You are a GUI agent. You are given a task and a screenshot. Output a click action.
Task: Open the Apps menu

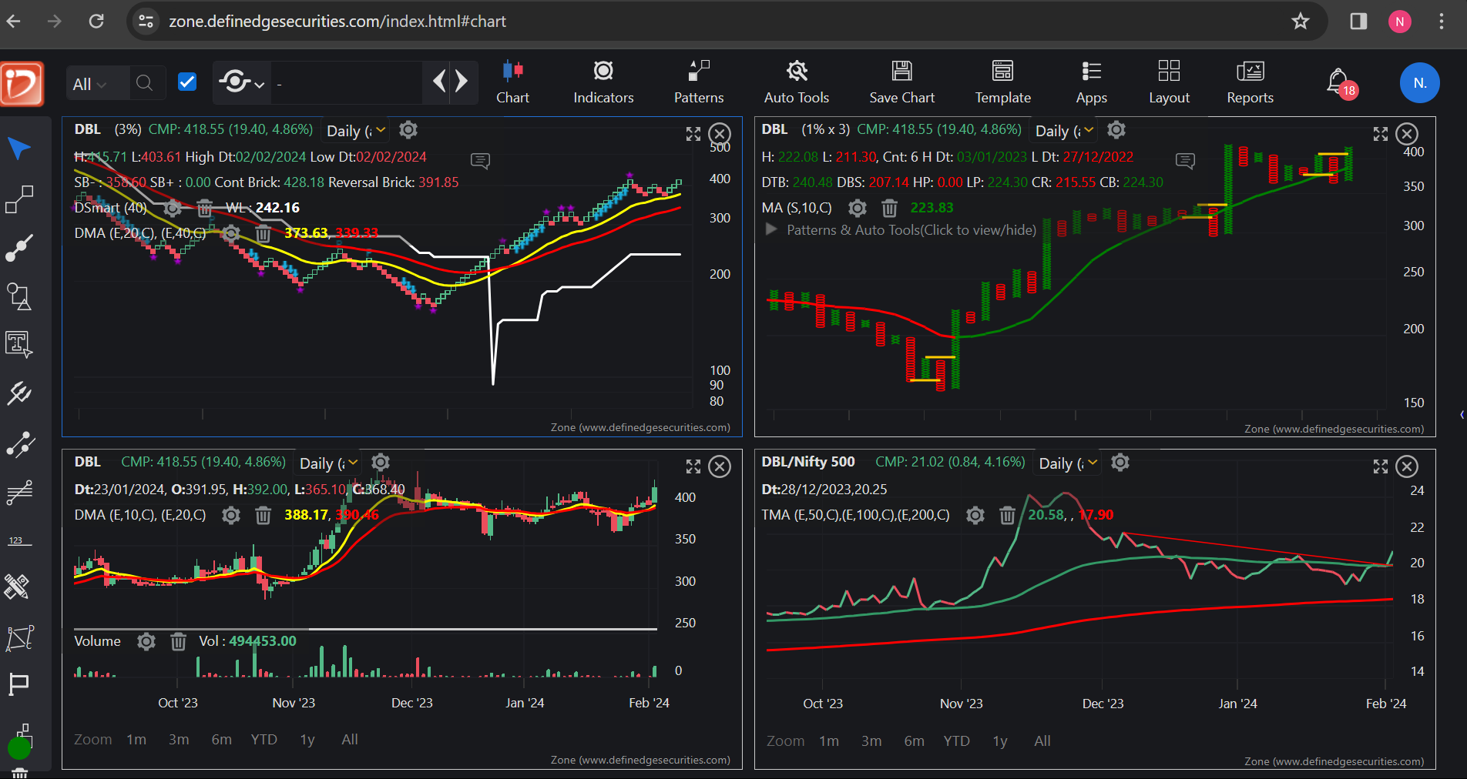1091,82
